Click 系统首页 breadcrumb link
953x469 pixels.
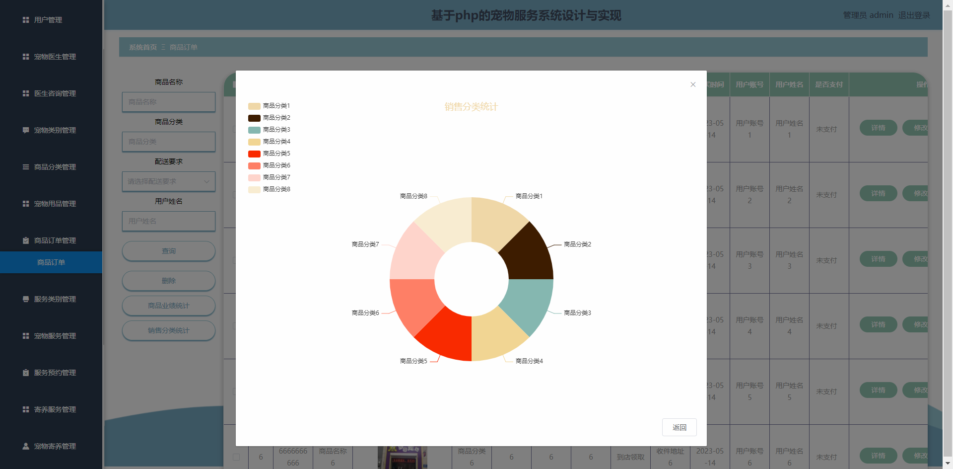point(143,47)
